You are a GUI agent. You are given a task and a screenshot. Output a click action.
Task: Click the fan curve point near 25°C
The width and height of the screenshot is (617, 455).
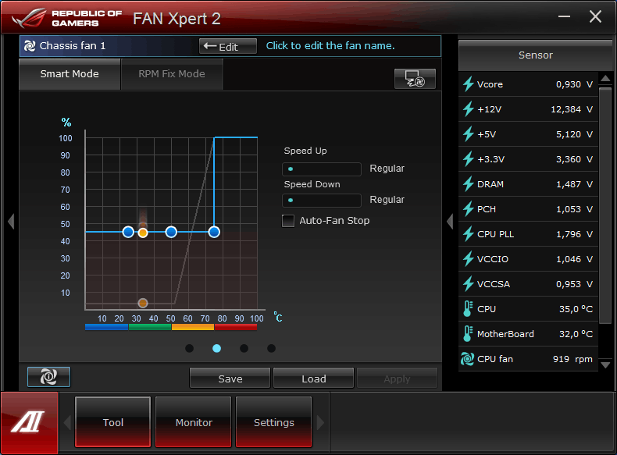tap(128, 232)
